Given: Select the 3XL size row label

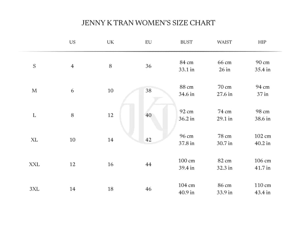Looking at the screenshot, I should 34,189.
